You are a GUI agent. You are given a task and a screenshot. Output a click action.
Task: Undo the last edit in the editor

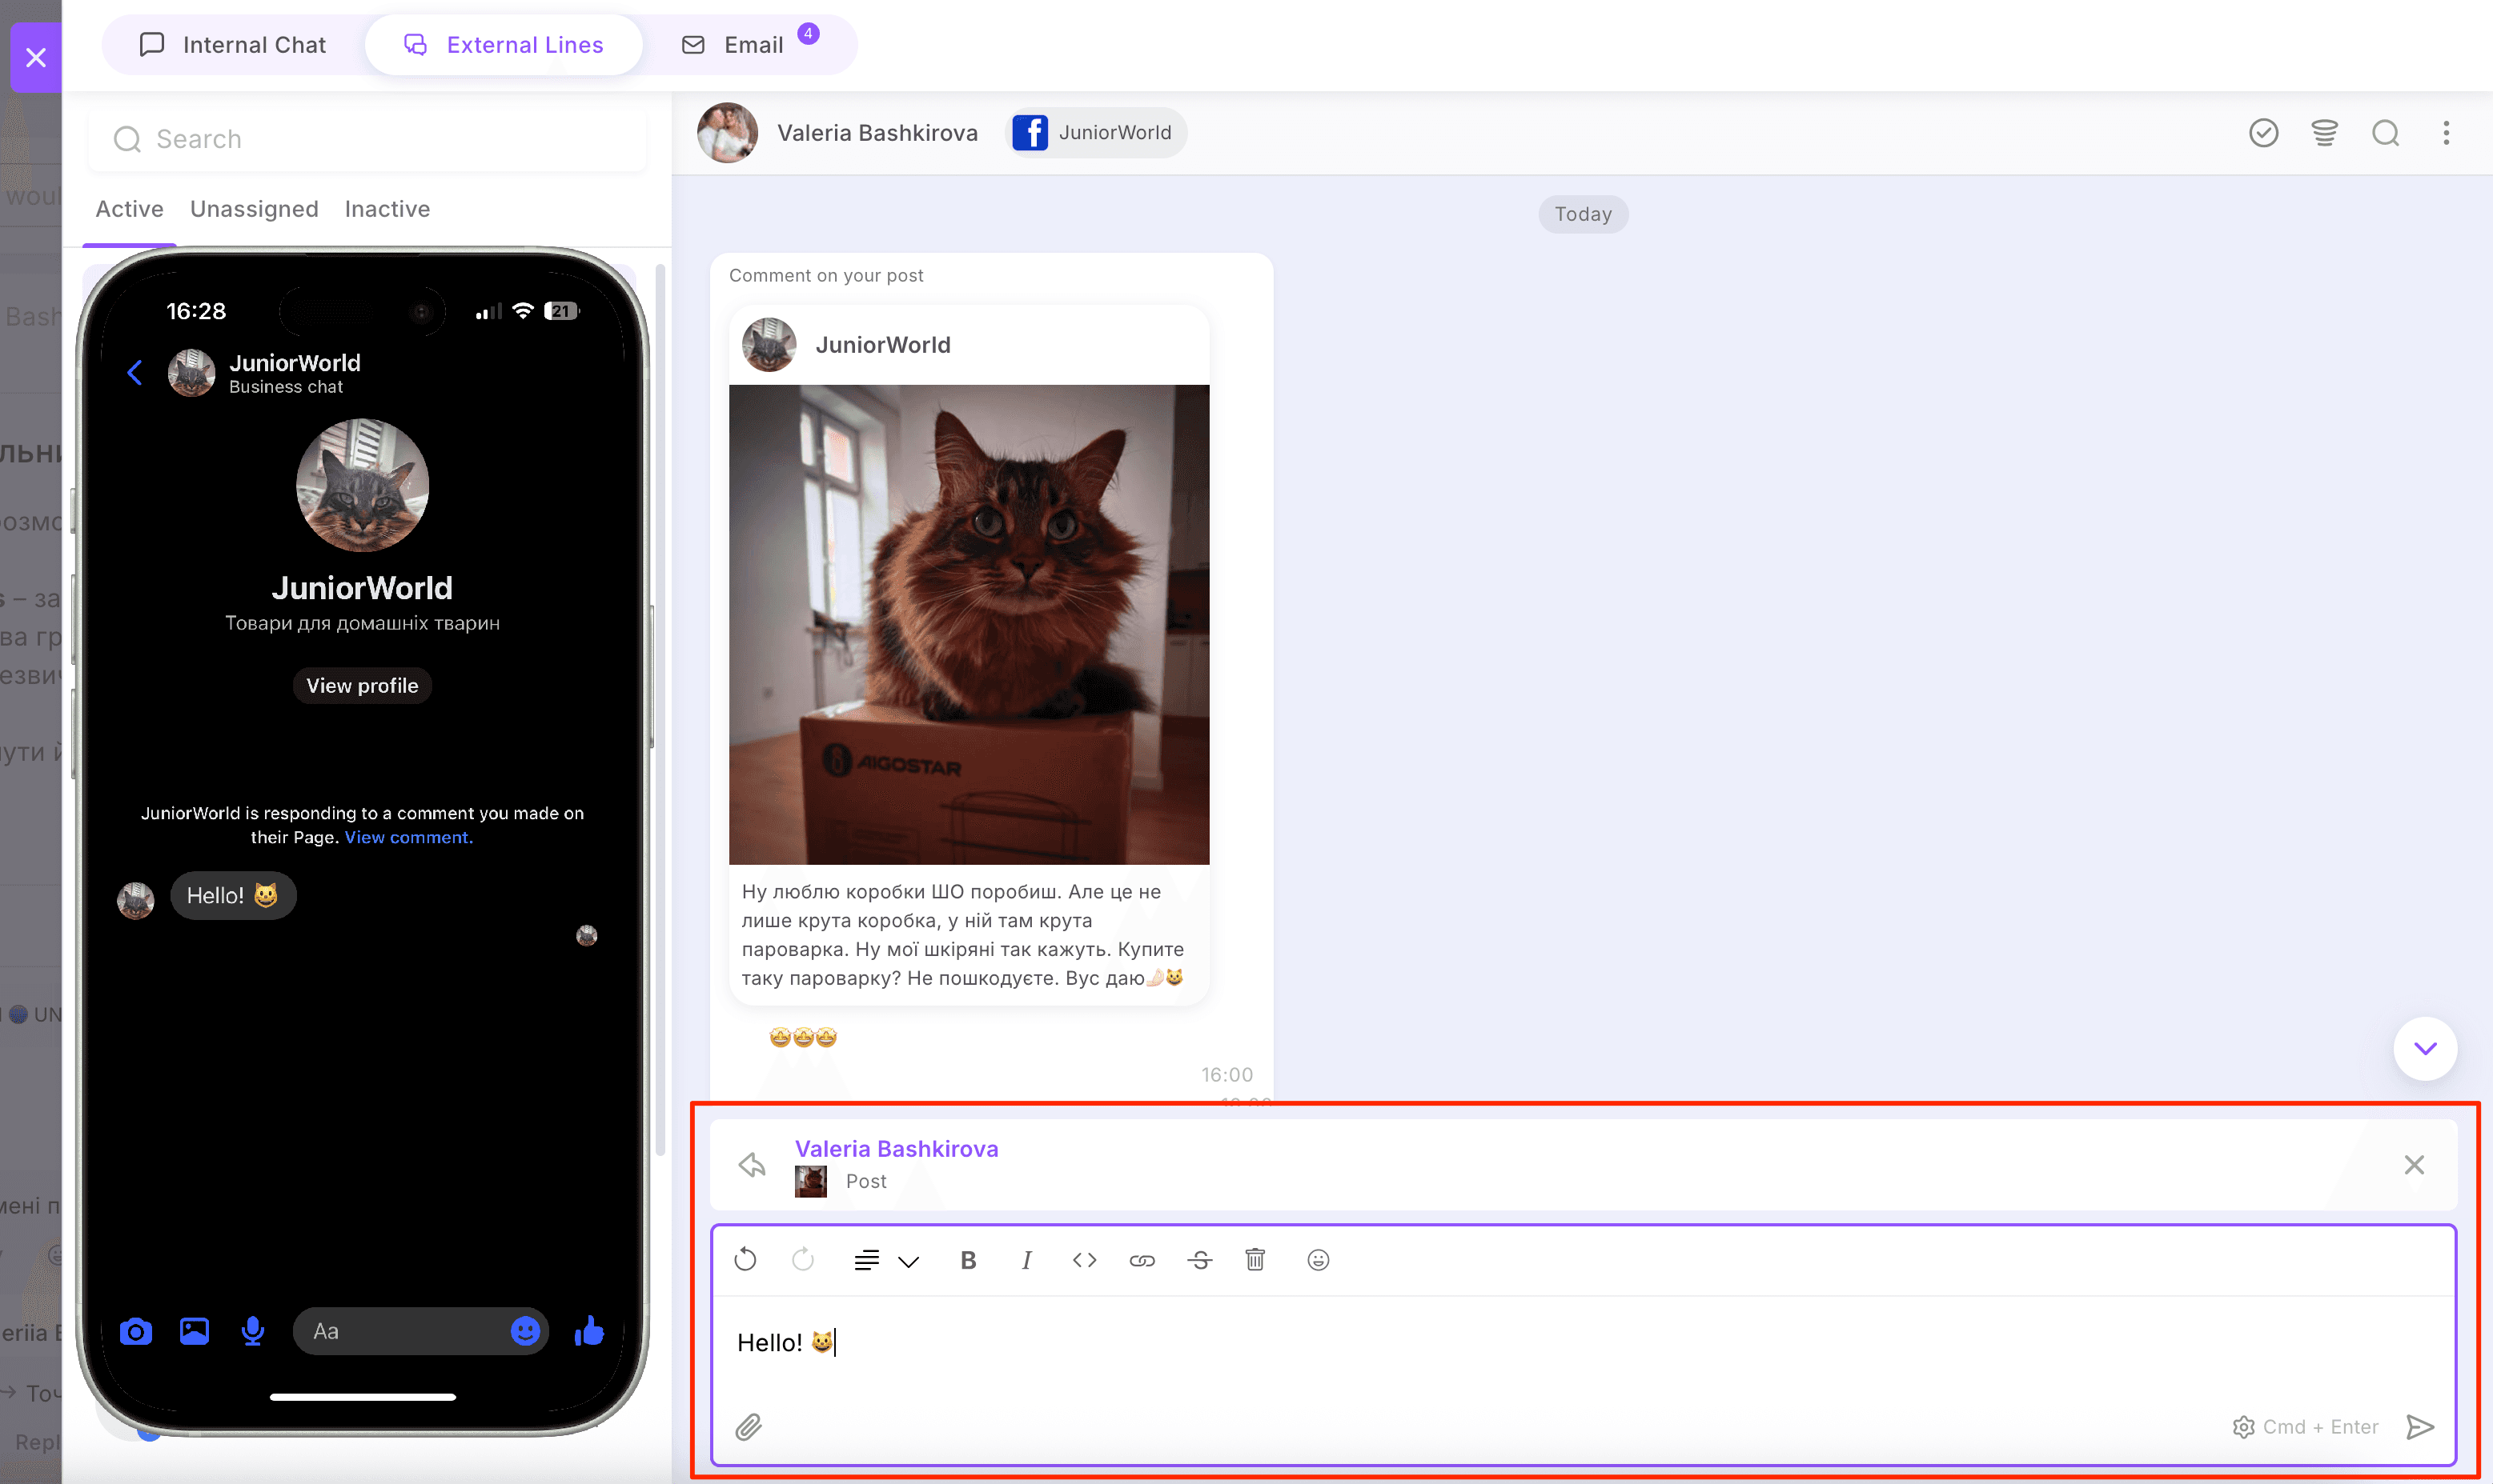pos(745,1260)
